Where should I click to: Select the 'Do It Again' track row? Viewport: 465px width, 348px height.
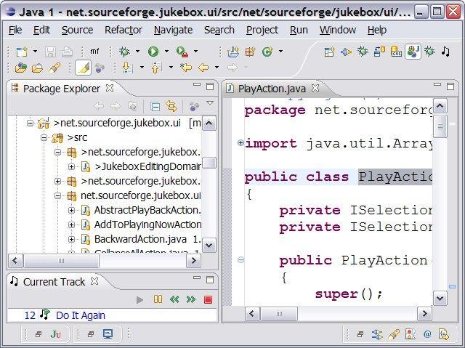click(x=112, y=315)
